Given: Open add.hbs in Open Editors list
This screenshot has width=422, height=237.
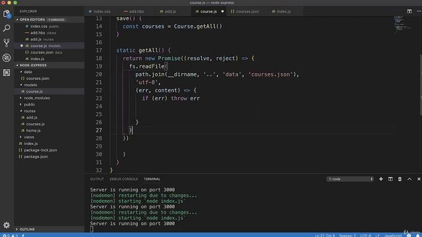Looking at the screenshot, I should 49,33.
